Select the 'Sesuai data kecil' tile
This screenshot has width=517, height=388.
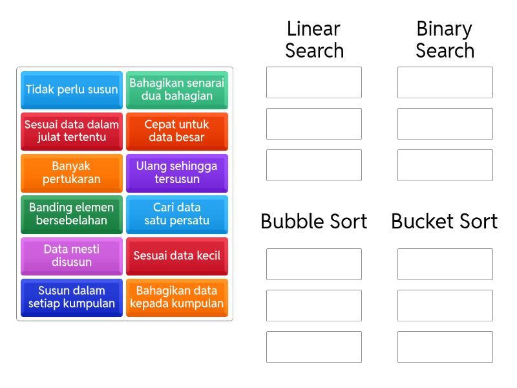click(x=177, y=256)
